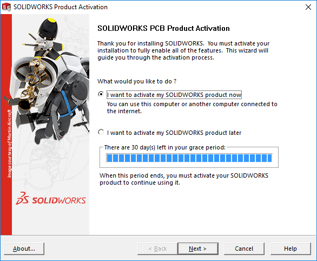Click "When this period ends" notice text

click(184, 179)
